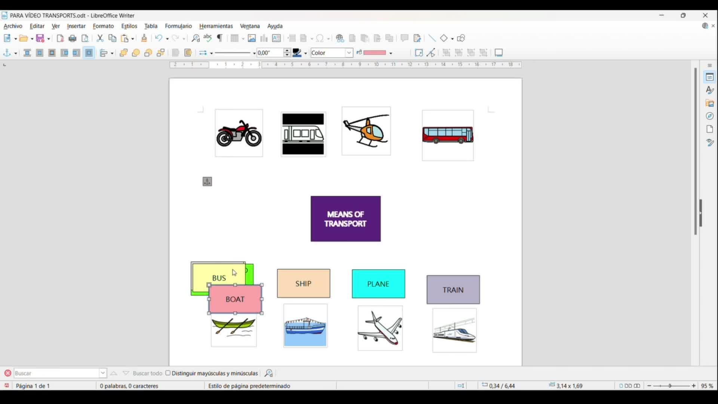Click the Buscar search input field

[56, 373]
